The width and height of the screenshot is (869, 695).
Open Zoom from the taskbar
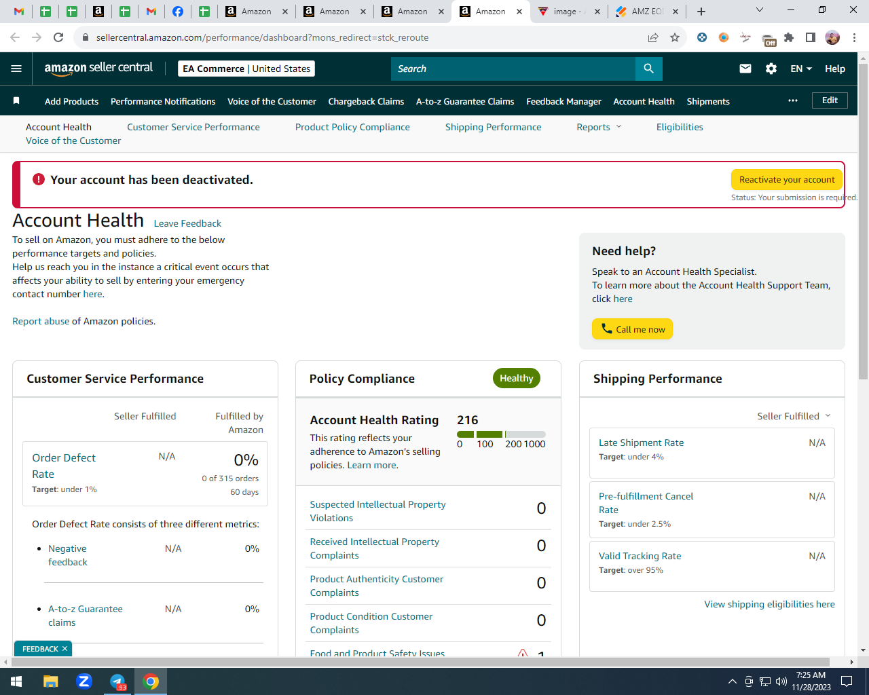pyautogui.click(x=84, y=681)
